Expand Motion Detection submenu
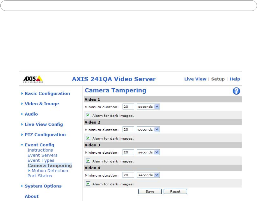The height and width of the screenshot is (201, 257). pos(50,171)
